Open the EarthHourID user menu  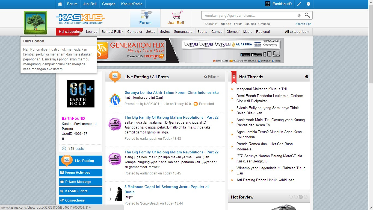pyautogui.click(x=279, y=4)
